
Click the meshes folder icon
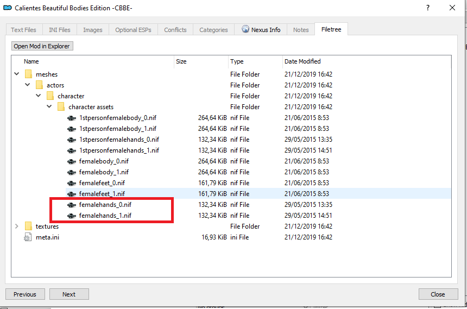point(28,74)
